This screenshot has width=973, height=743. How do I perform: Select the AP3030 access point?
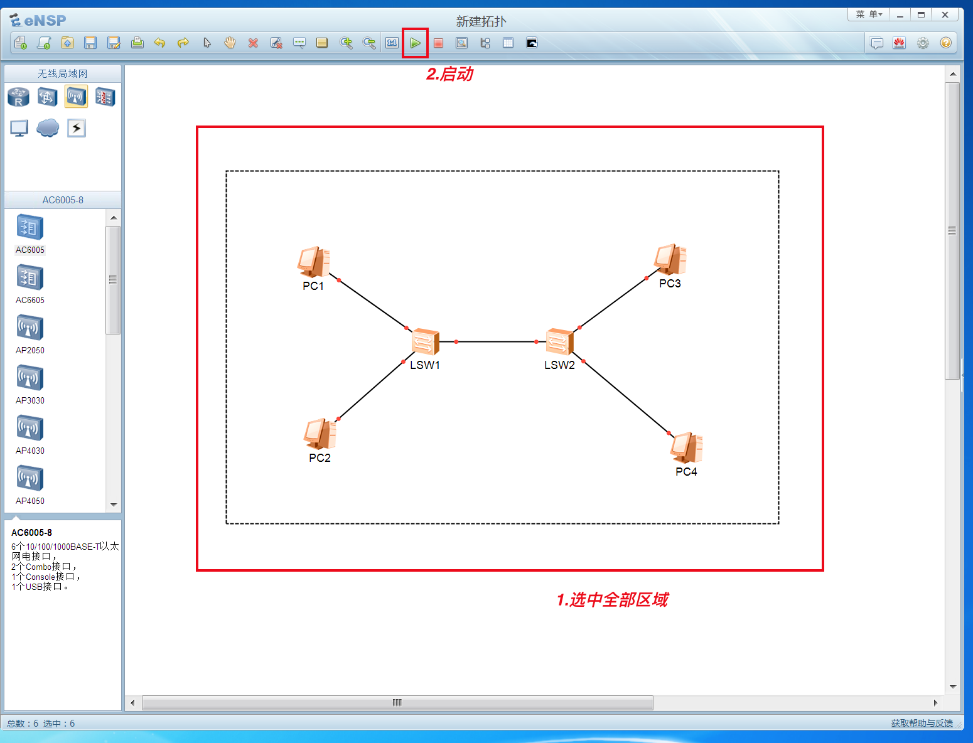29,378
